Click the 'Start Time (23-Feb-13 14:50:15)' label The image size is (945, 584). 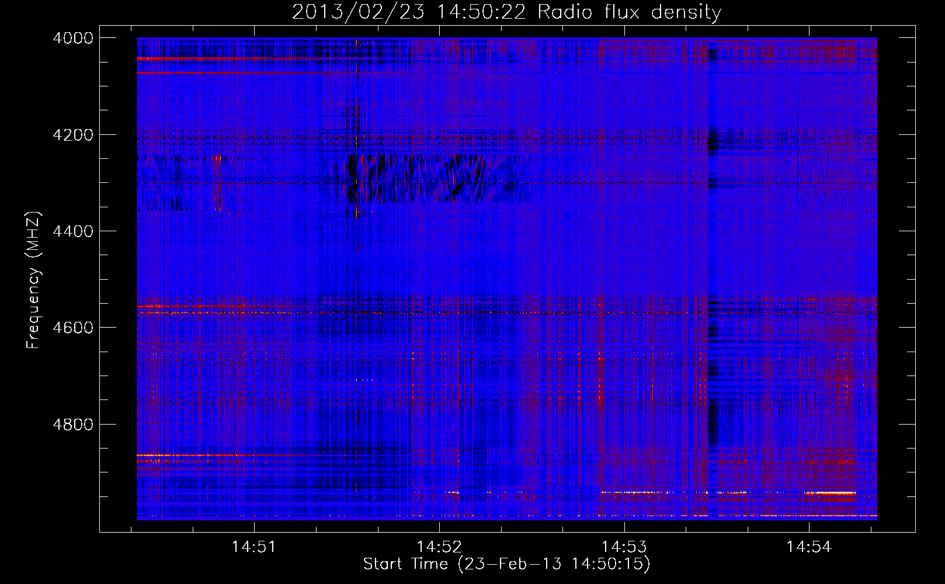[x=506, y=564]
